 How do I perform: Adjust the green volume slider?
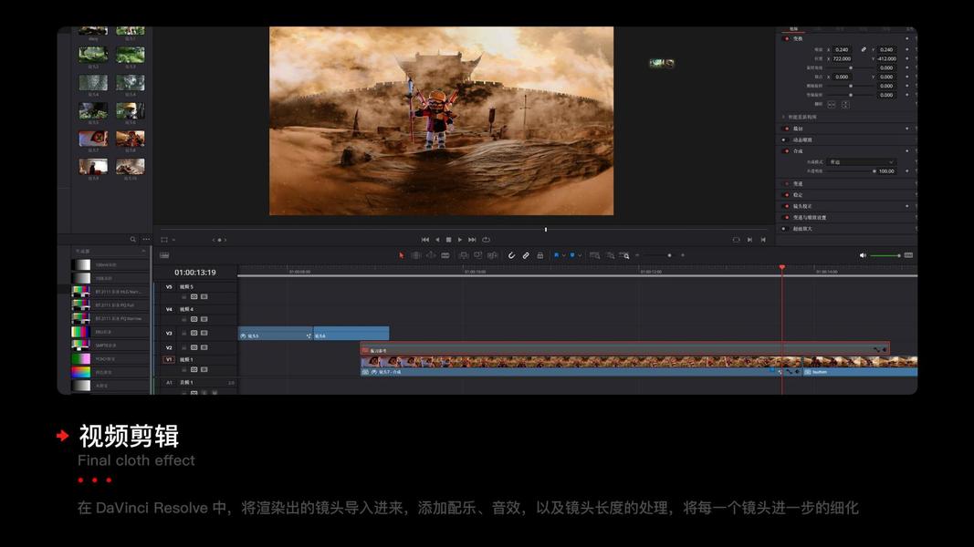pyautogui.click(x=885, y=255)
